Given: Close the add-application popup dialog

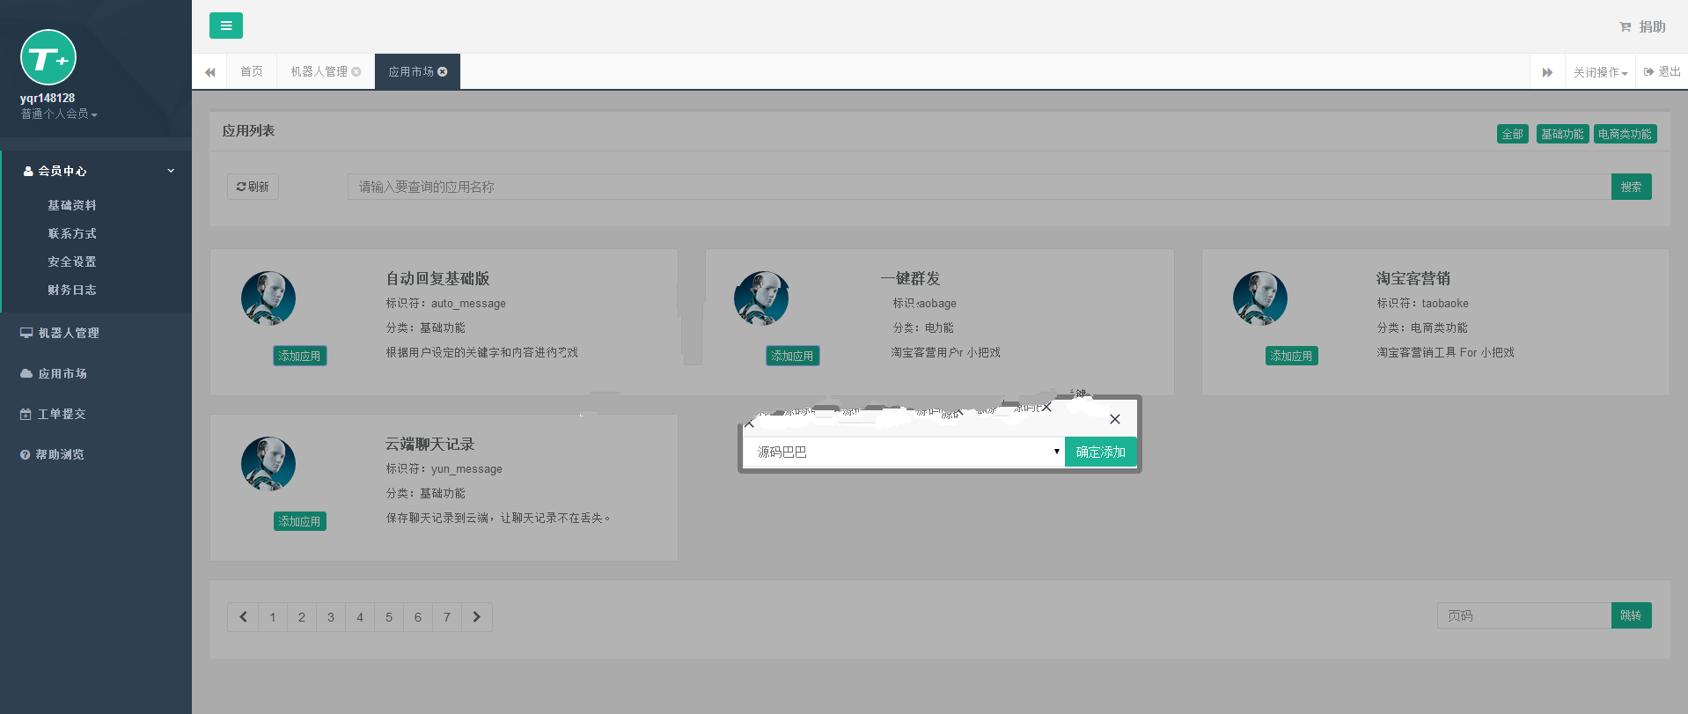Looking at the screenshot, I should (x=1114, y=419).
